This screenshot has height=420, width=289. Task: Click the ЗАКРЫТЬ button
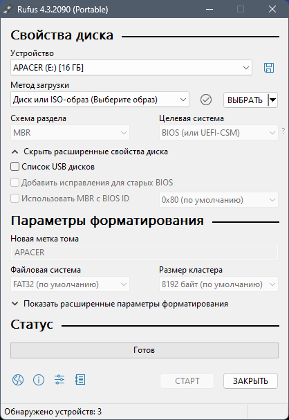[x=250, y=381]
